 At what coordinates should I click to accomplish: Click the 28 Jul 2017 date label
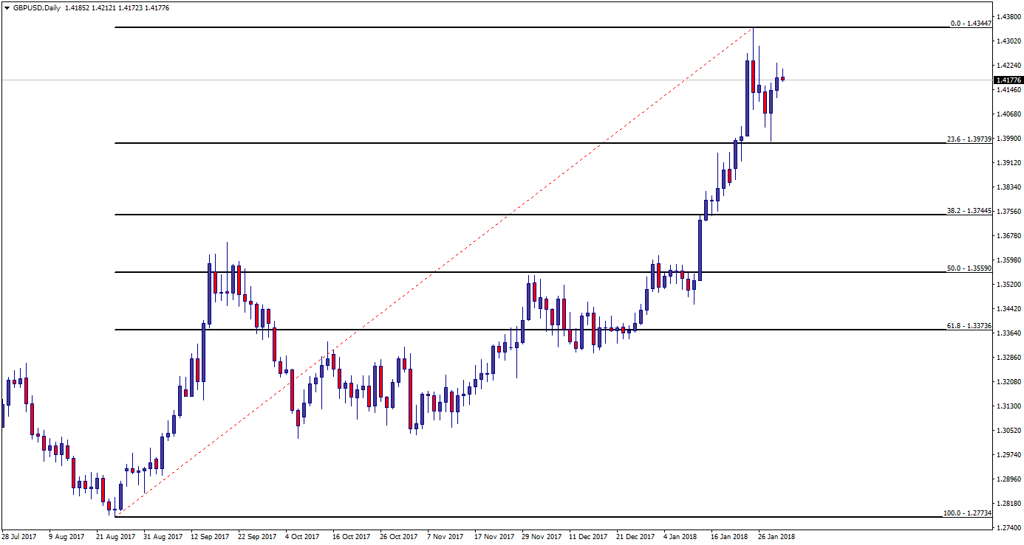point(20,537)
